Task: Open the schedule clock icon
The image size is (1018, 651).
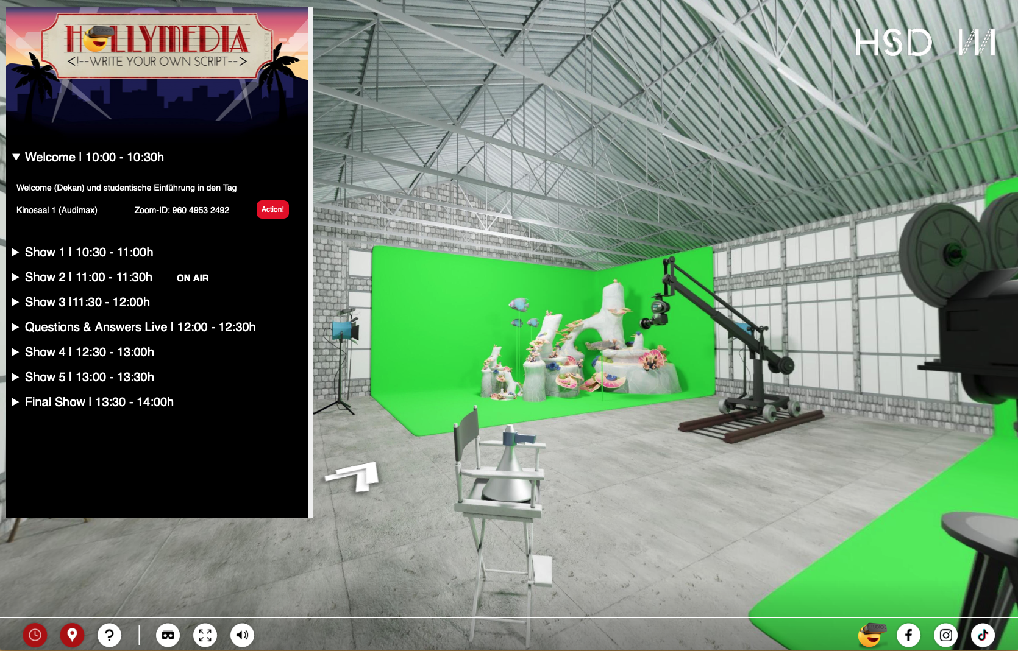Action: point(35,635)
